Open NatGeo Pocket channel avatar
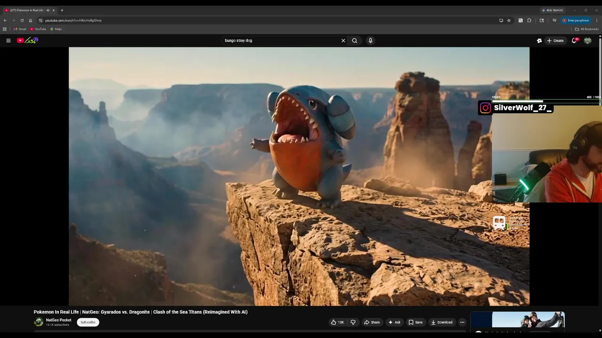Viewport: 602px width, 338px height. tap(39, 322)
